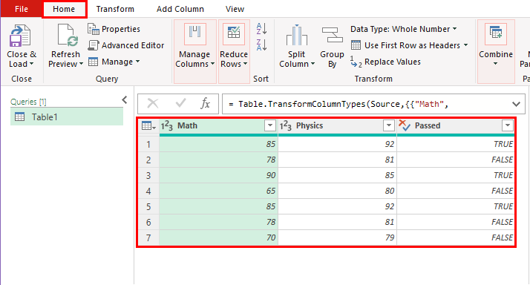The height and width of the screenshot is (285, 530).
Task: Select row number 7
Action: pyautogui.click(x=148, y=237)
